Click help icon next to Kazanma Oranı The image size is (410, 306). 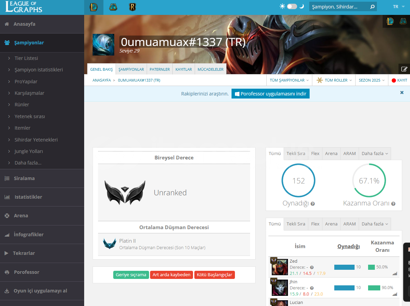[x=393, y=204]
